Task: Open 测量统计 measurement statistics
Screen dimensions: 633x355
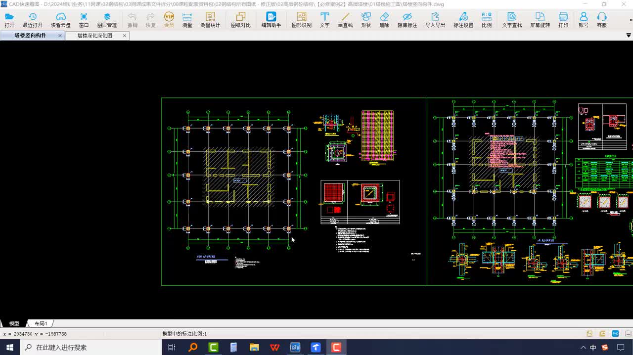Action: click(x=210, y=20)
